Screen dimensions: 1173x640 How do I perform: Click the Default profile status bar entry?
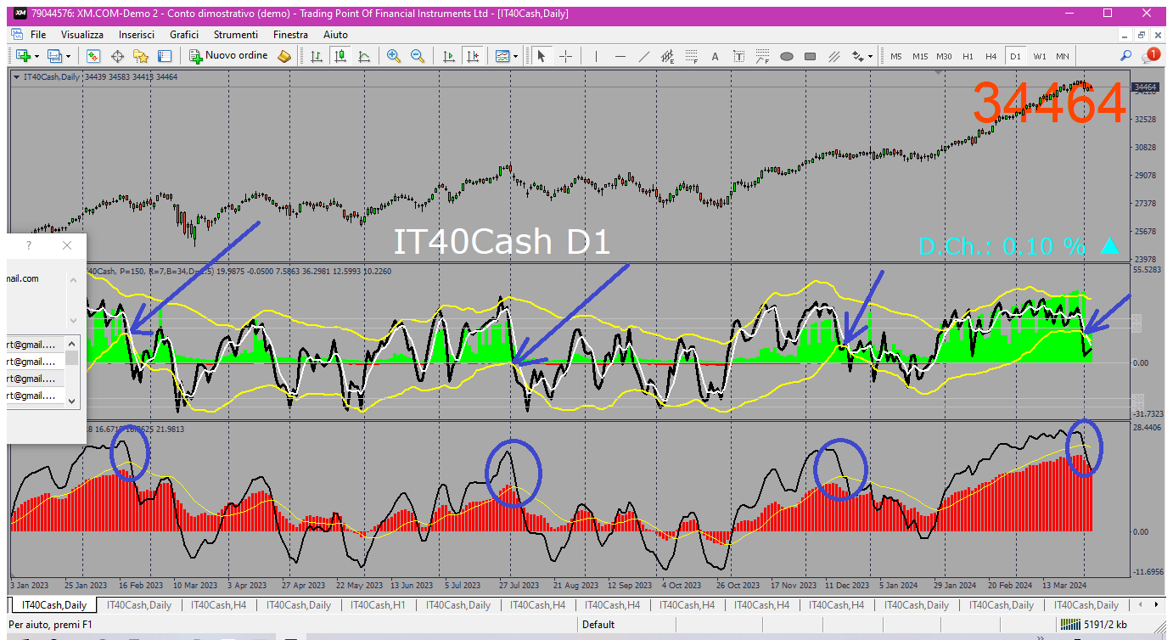[x=598, y=625]
